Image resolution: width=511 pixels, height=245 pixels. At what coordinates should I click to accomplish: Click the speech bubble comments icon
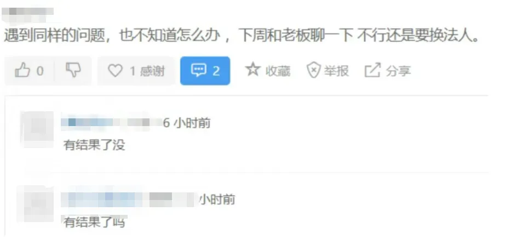[x=198, y=71]
